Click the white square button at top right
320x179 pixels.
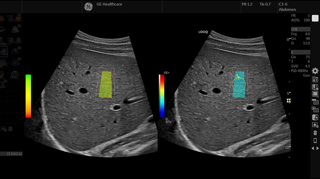click(x=315, y=18)
